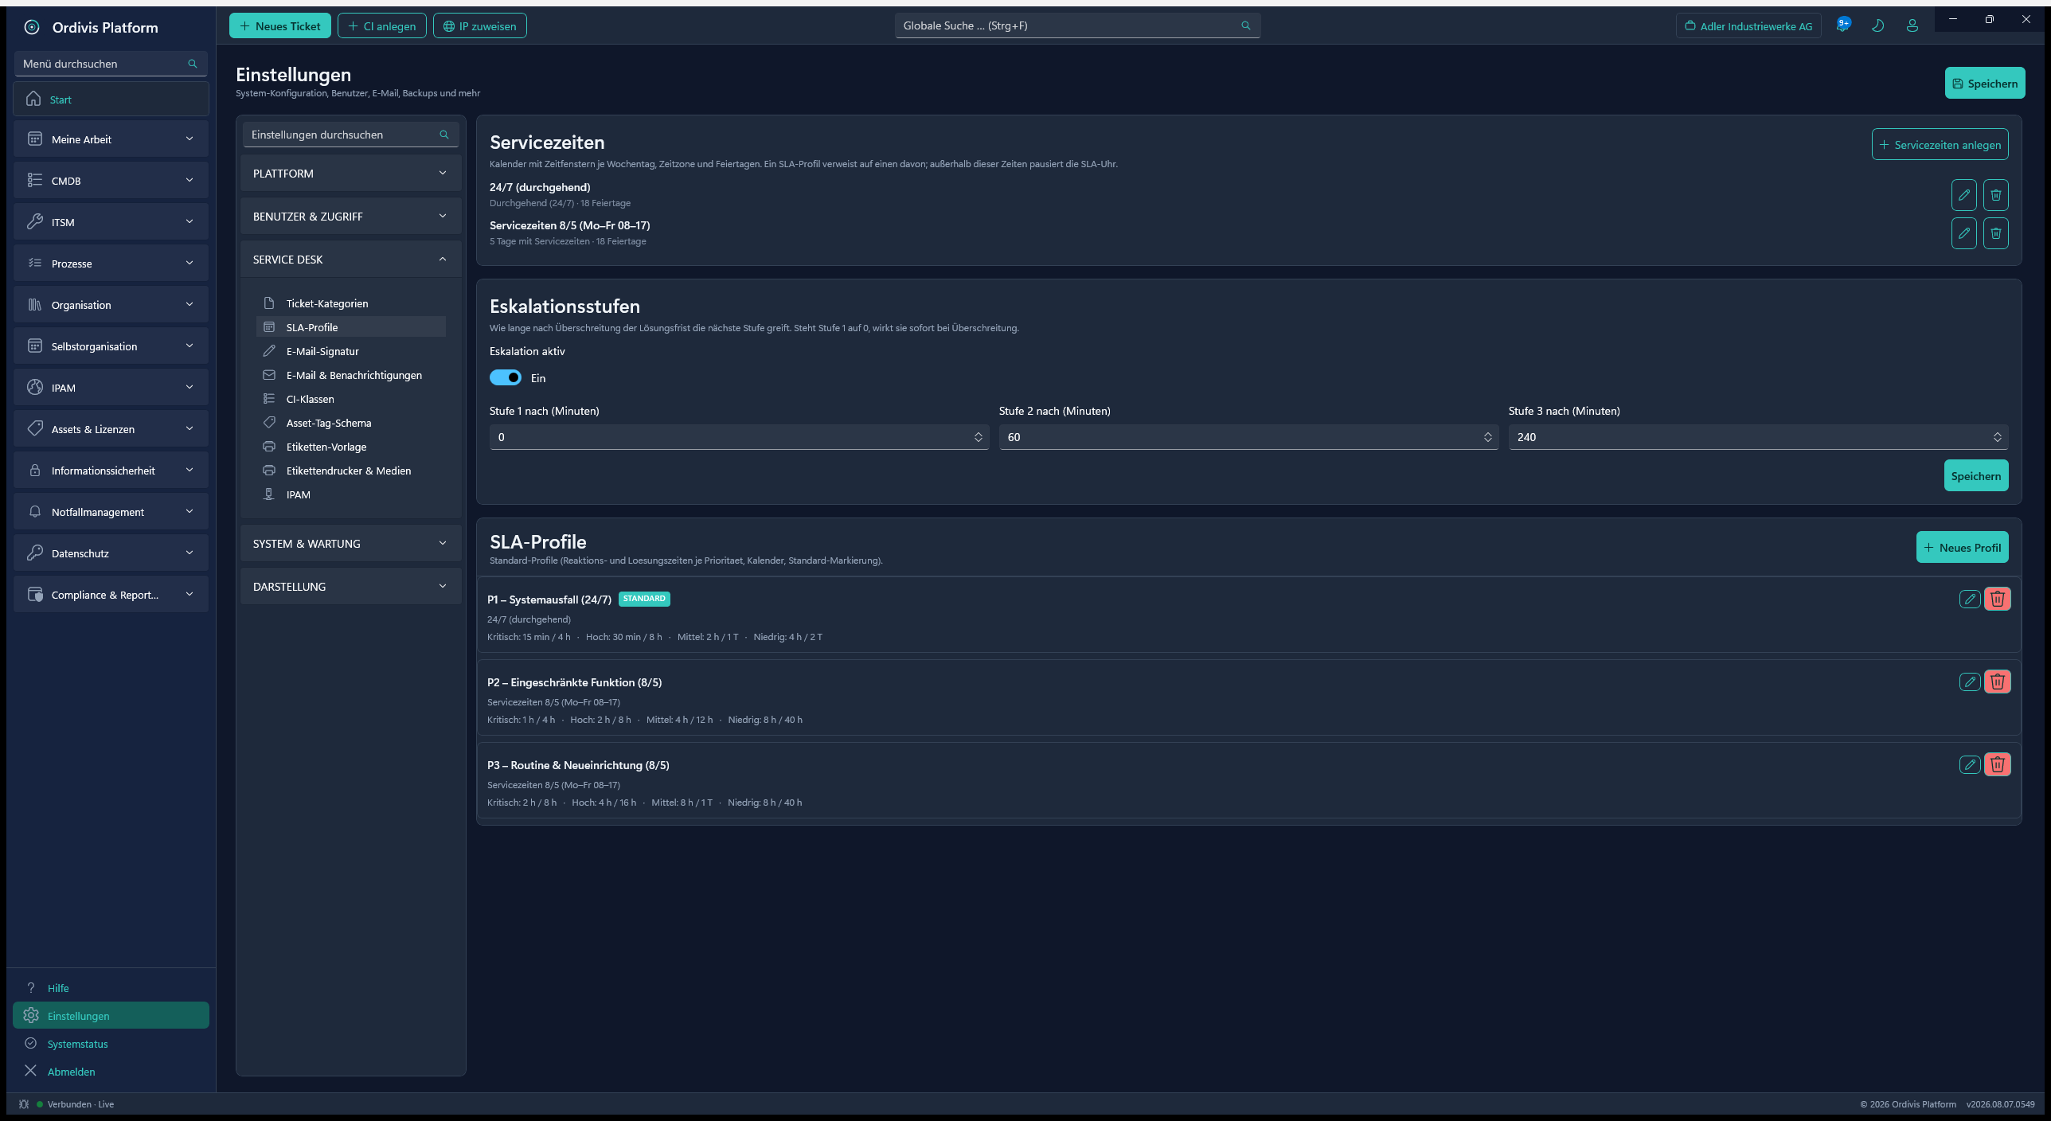Click the Asset-Tag-Schema tag icon
This screenshot has width=2051, height=1121.
(269, 423)
